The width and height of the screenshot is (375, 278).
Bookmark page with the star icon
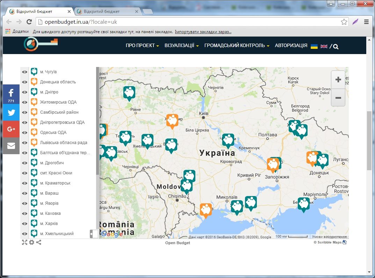(344, 22)
